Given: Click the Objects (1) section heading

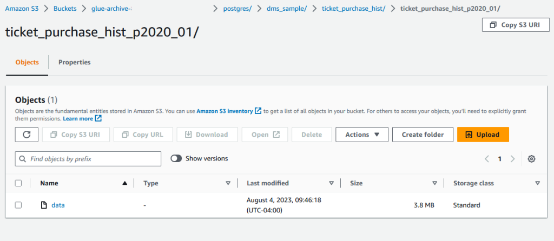Looking at the screenshot, I should tap(36, 99).
